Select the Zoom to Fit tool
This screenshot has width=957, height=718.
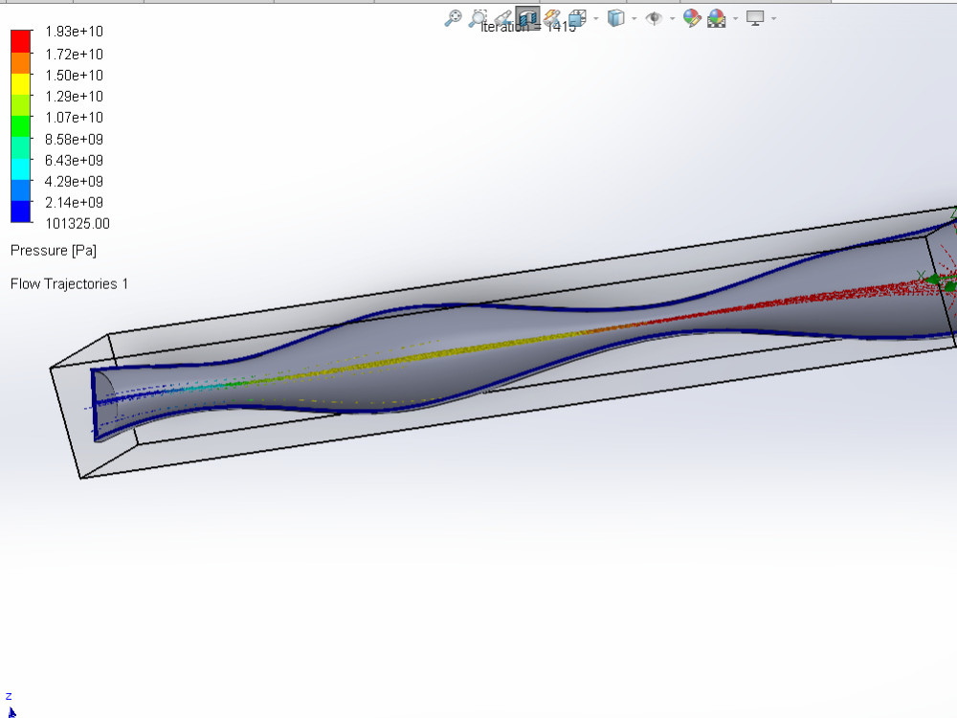(x=454, y=17)
